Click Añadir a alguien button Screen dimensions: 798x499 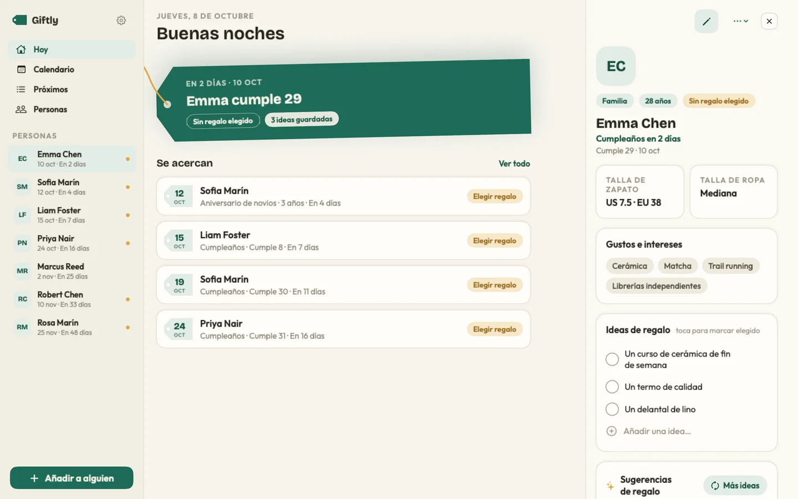tap(71, 478)
